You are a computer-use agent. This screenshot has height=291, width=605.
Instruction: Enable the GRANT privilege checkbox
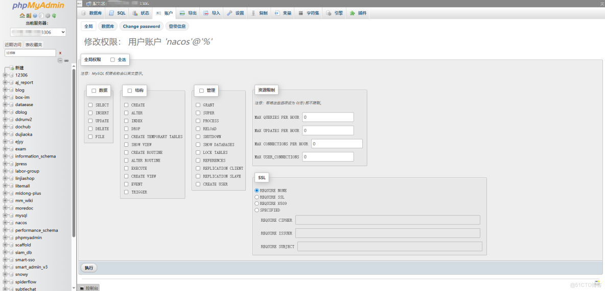pyautogui.click(x=198, y=105)
